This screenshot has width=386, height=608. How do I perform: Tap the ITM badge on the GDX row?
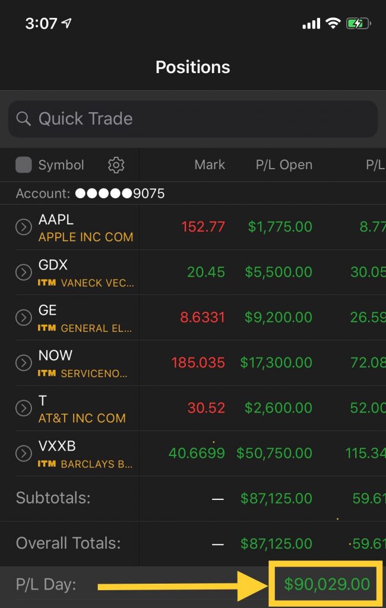click(x=46, y=283)
